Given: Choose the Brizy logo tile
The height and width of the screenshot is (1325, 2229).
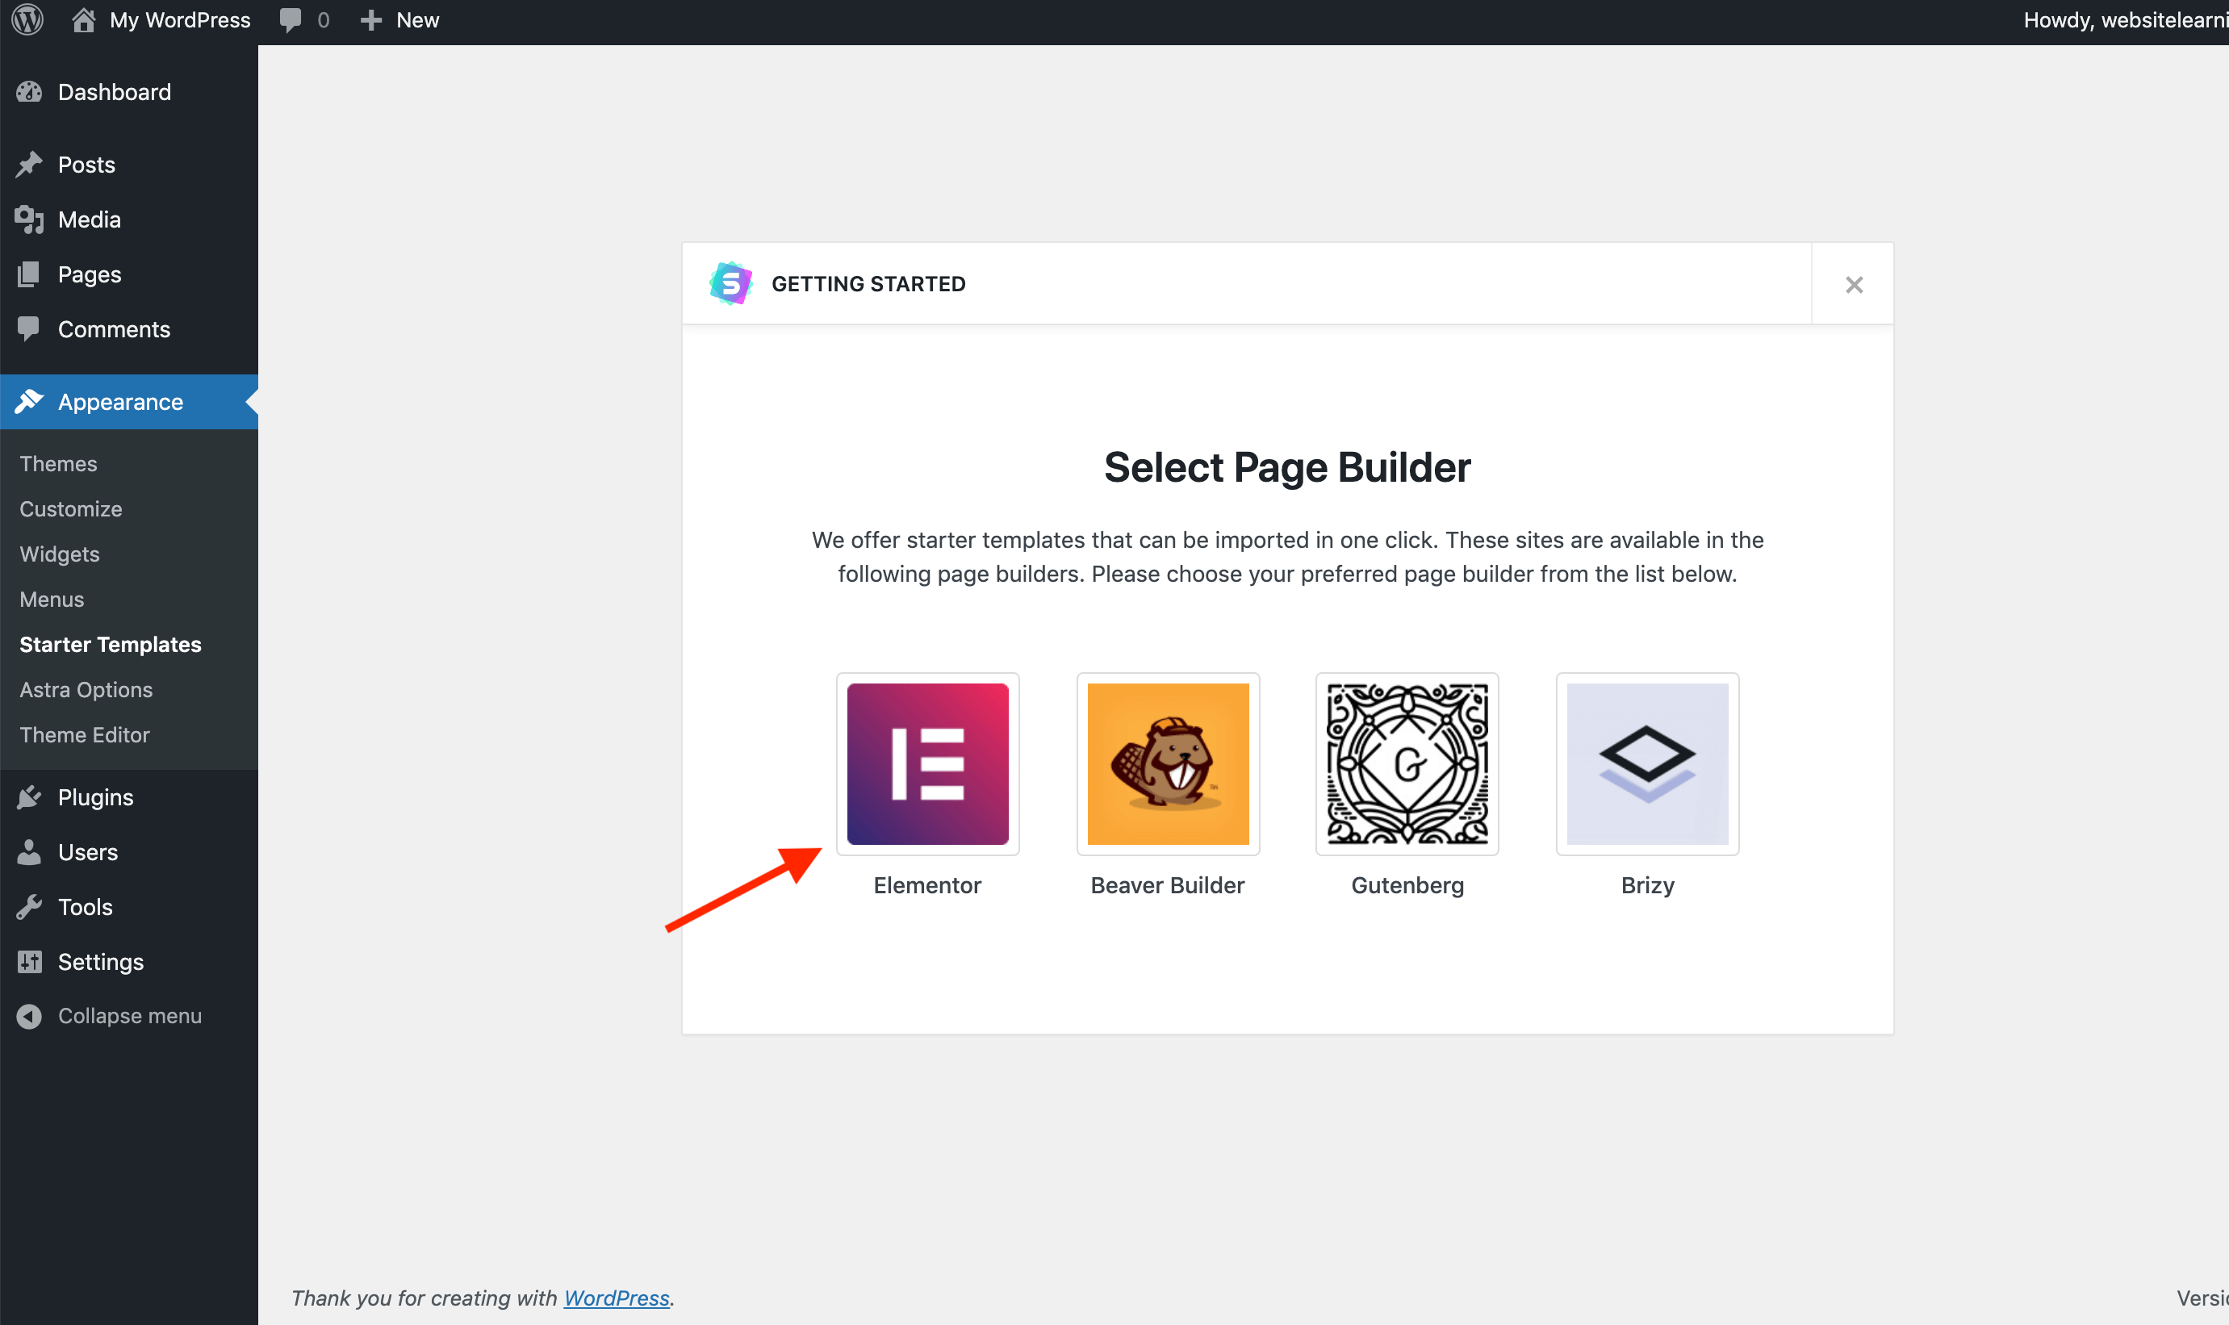Looking at the screenshot, I should 1648,764.
